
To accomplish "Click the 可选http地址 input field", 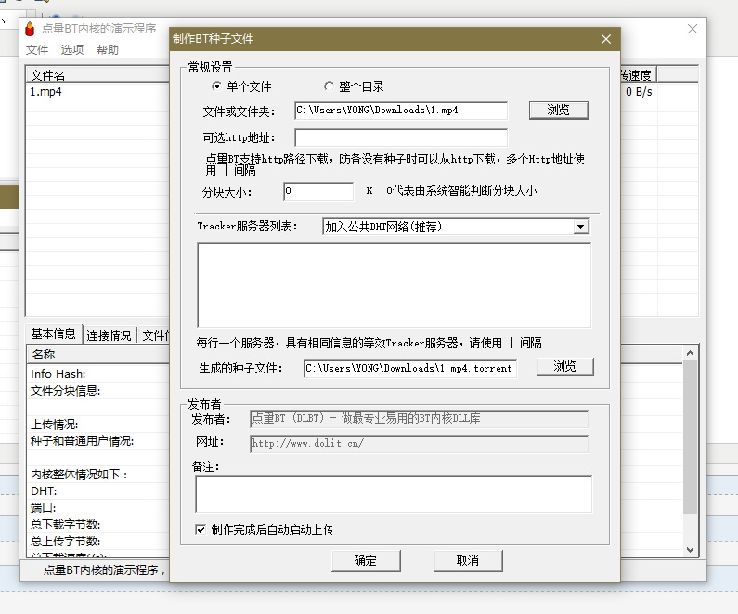I will (x=401, y=137).
